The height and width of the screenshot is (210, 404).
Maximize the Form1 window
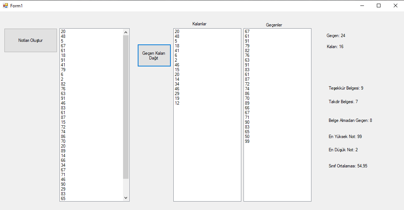coord(379,6)
